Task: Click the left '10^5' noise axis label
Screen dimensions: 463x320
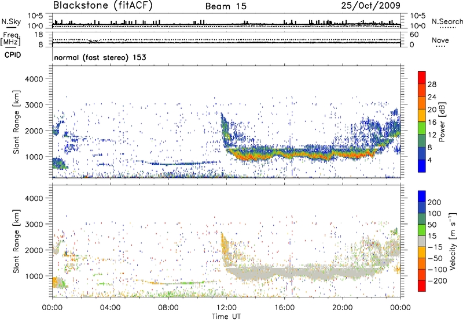Action: click(35, 16)
